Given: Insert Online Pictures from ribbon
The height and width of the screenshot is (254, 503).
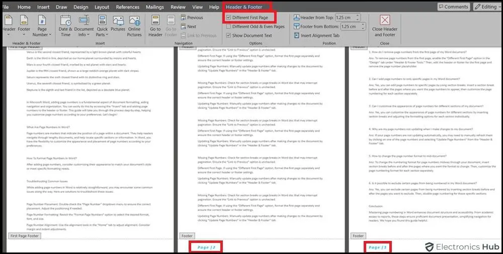Looking at the screenshot, I should point(134,21).
